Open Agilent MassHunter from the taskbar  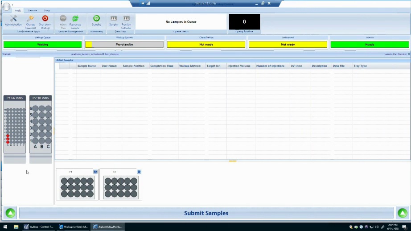click(107, 227)
